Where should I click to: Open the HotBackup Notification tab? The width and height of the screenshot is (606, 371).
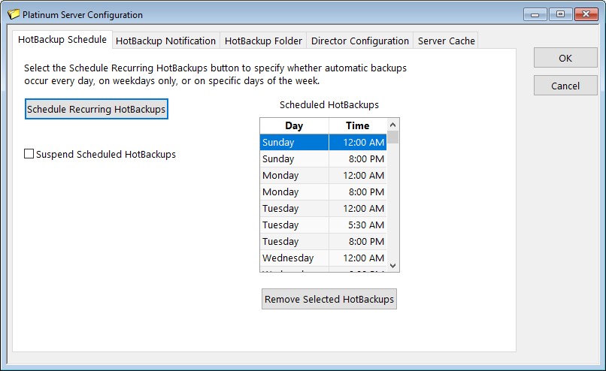pos(165,41)
